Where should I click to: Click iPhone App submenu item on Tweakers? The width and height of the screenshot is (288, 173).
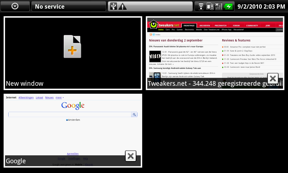tap(226, 30)
